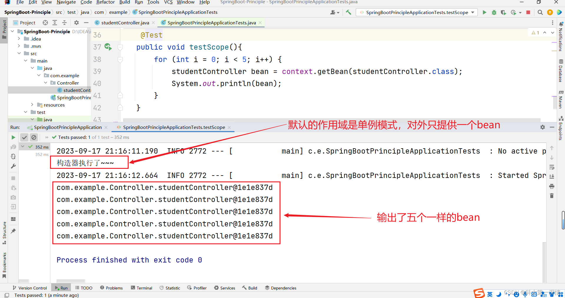Screen dimensions: 565x298
Task: Toggle tool window bars in status bar
Action: click(7, 295)
